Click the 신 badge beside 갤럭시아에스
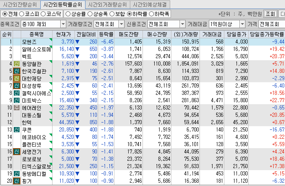The height and width of the screenshot is (186, 285). 17,93
